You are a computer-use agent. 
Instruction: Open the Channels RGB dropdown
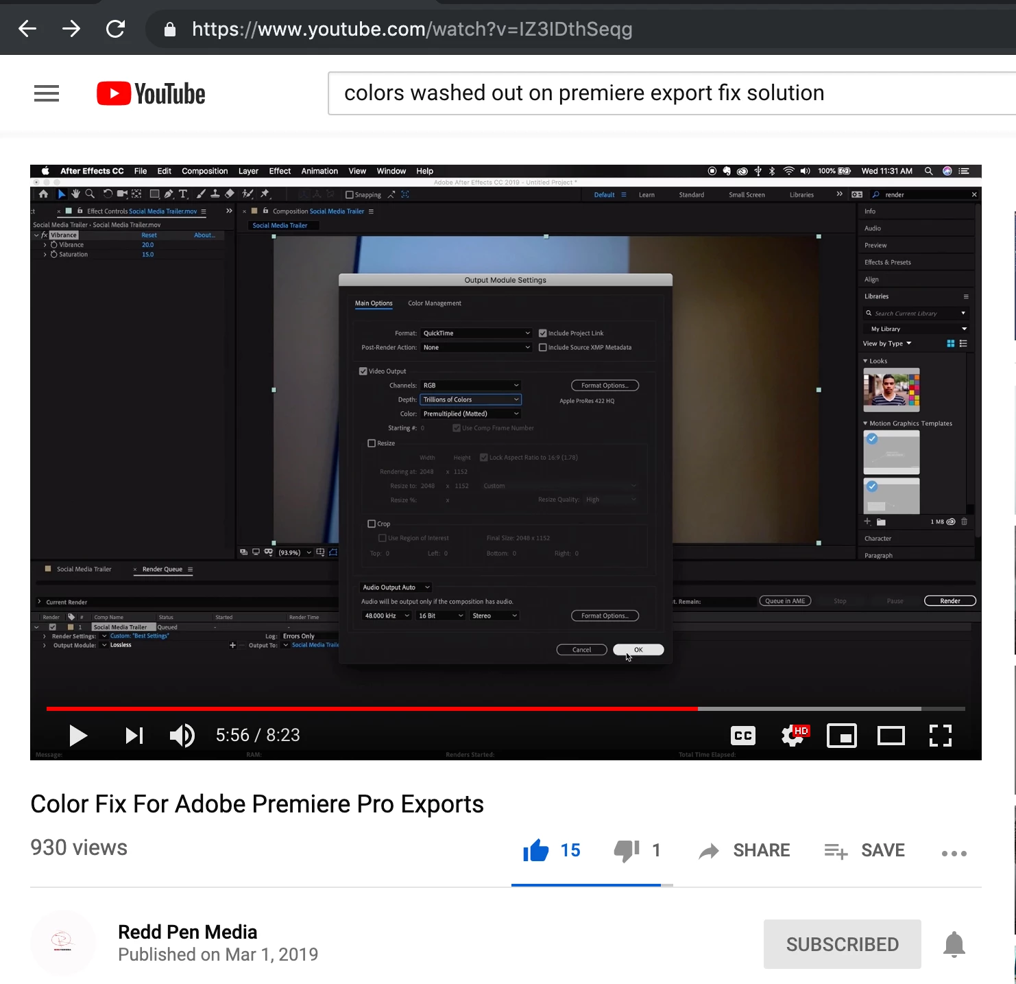tap(471, 386)
